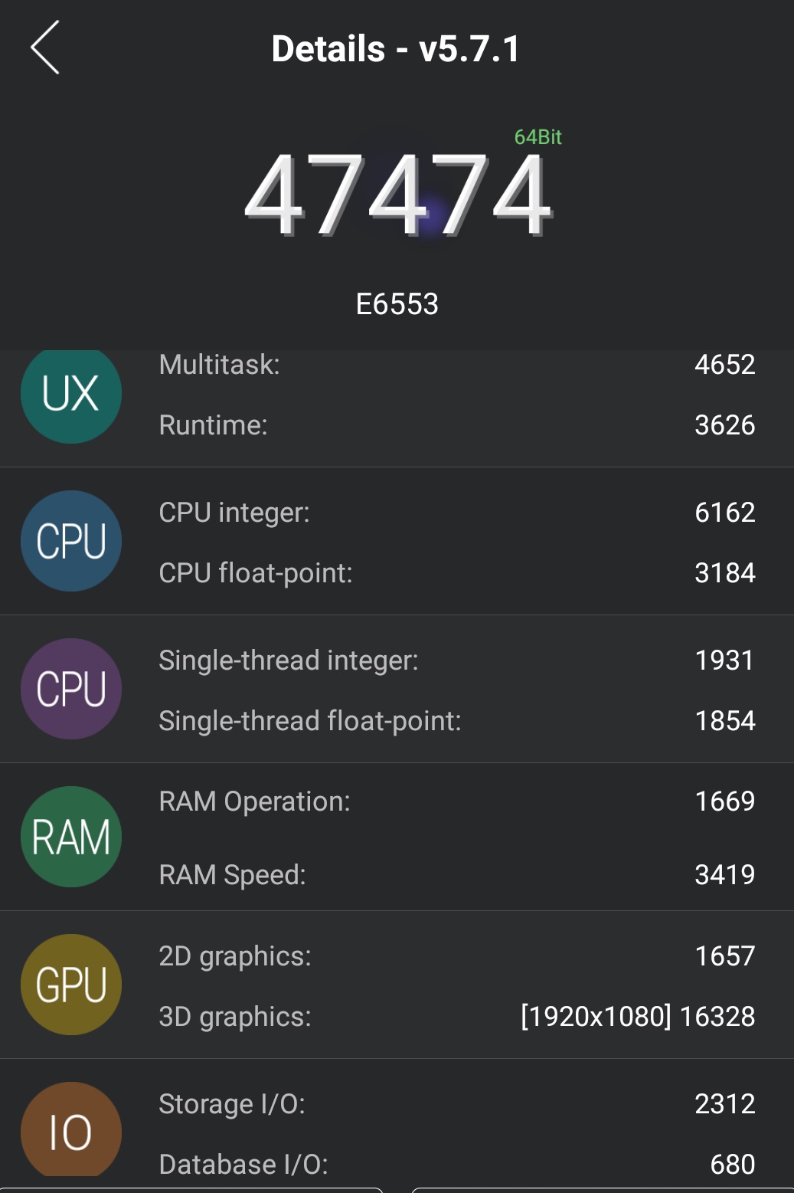
Task: Select the green RAM category icon
Action: (x=71, y=837)
